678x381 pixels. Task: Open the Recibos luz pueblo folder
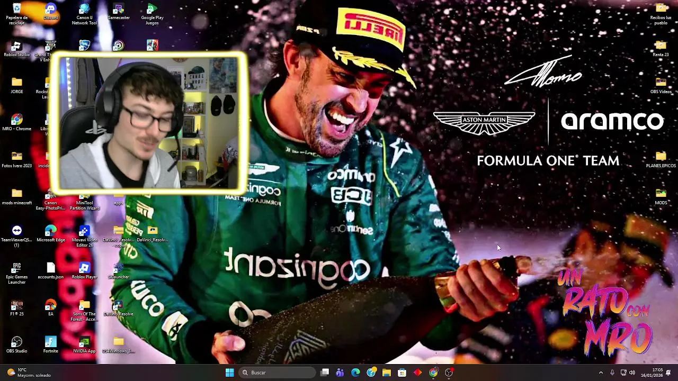click(661, 14)
